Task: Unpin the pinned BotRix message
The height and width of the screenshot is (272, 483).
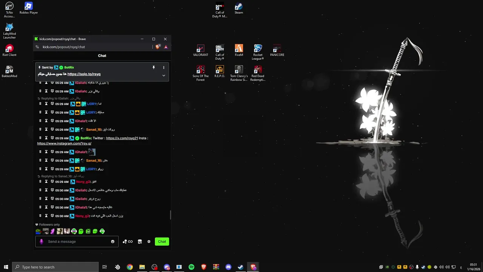Action: point(154,67)
